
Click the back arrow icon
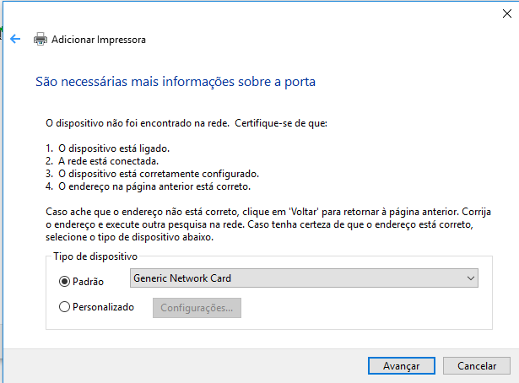[x=15, y=39]
